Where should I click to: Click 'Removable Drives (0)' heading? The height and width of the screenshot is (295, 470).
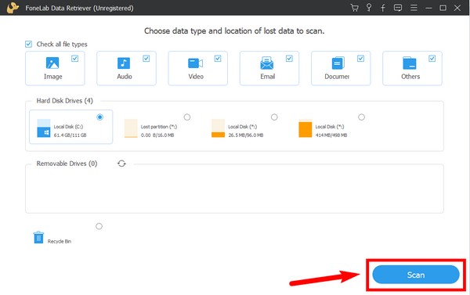tap(67, 164)
